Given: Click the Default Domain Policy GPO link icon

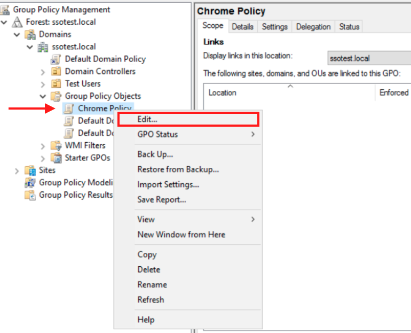Looking at the screenshot, I should (x=56, y=59).
